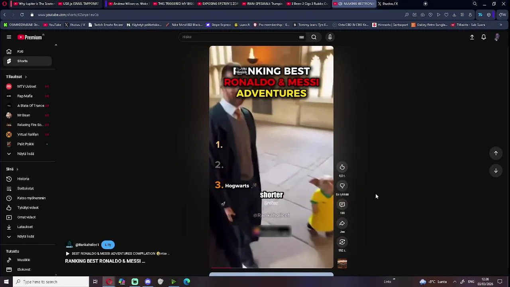Viewport: 510px width, 287px height.
Task: Open Historia in the sidebar
Action: tap(27, 179)
